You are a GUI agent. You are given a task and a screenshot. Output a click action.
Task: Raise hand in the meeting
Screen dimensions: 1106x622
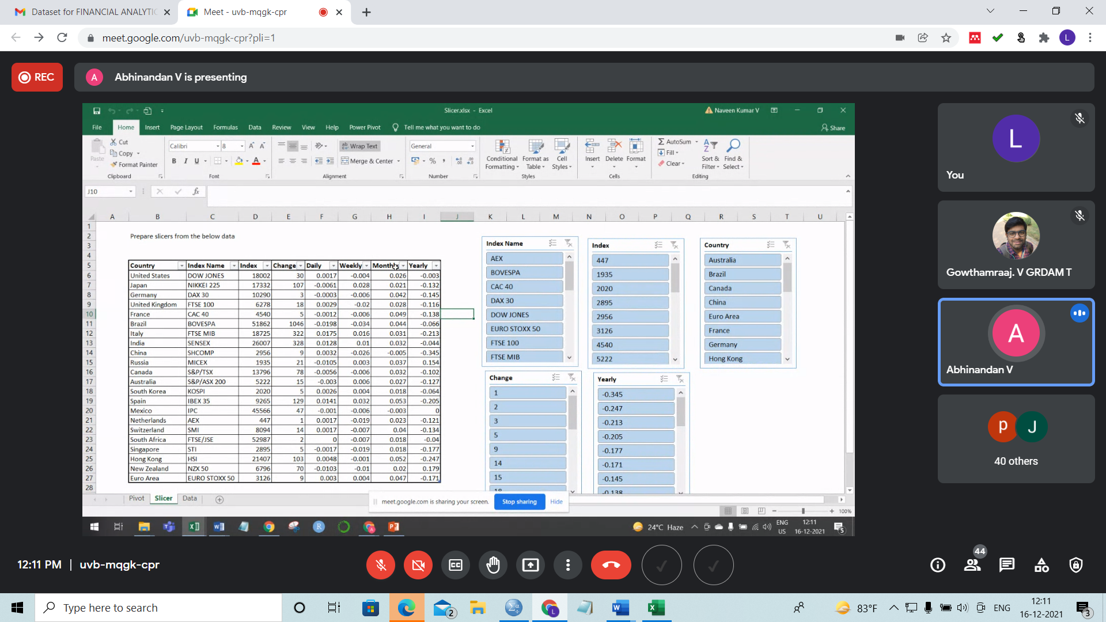pos(493,565)
